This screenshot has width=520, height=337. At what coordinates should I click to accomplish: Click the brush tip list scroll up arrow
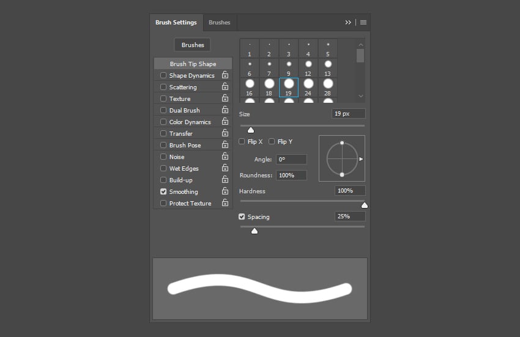[360, 45]
